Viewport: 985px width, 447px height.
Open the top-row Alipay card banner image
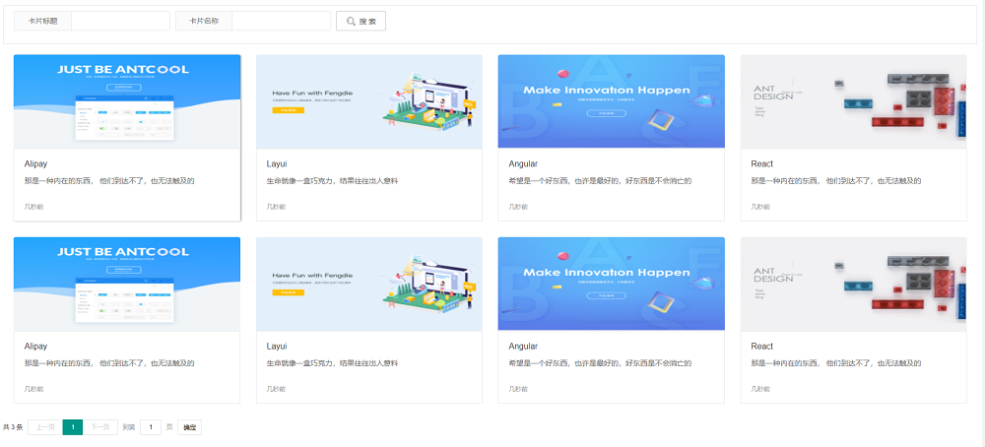pyautogui.click(x=127, y=101)
